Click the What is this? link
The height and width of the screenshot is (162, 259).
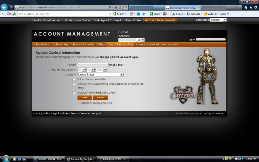click(116, 65)
